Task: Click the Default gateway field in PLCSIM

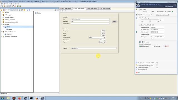Action: tap(157, 34)
